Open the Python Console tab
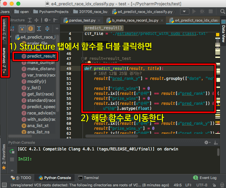The width and height of the screenshot is (226, 188). (55, 178)
